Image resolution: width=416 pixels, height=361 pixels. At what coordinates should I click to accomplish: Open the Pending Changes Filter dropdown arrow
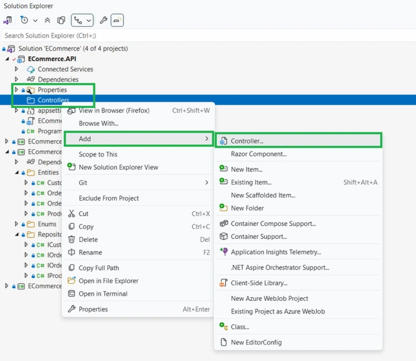click(x=35, y=20)
